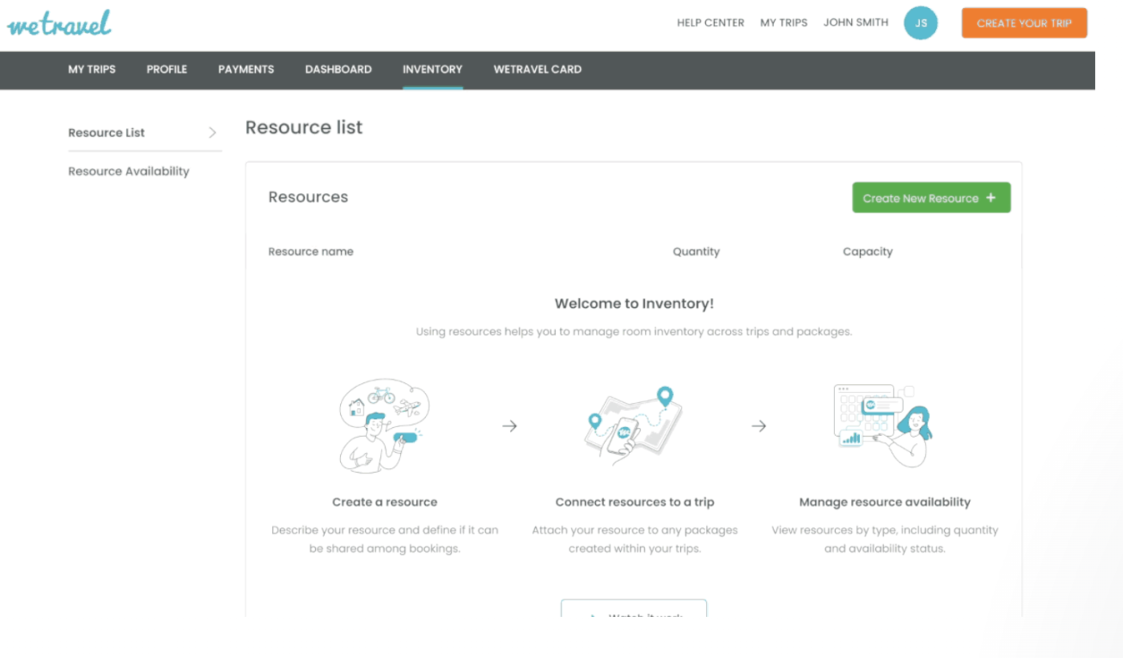Click the Resource list page heading
The image size is (1123, 658).
click(304, 127)
